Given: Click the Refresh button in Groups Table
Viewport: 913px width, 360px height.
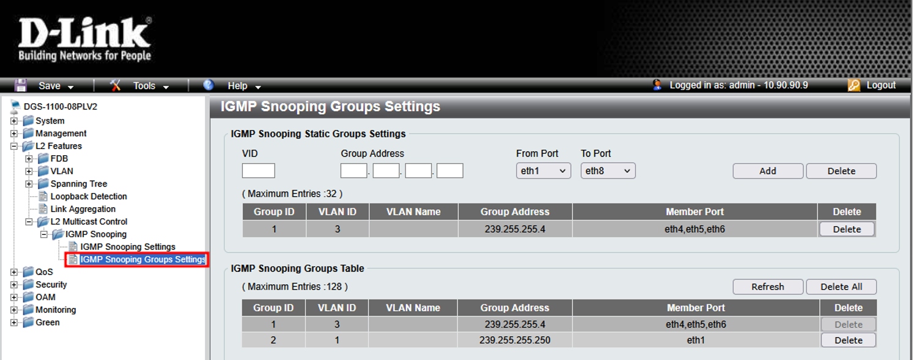Looking at the screenshot, I should [767, 287].
